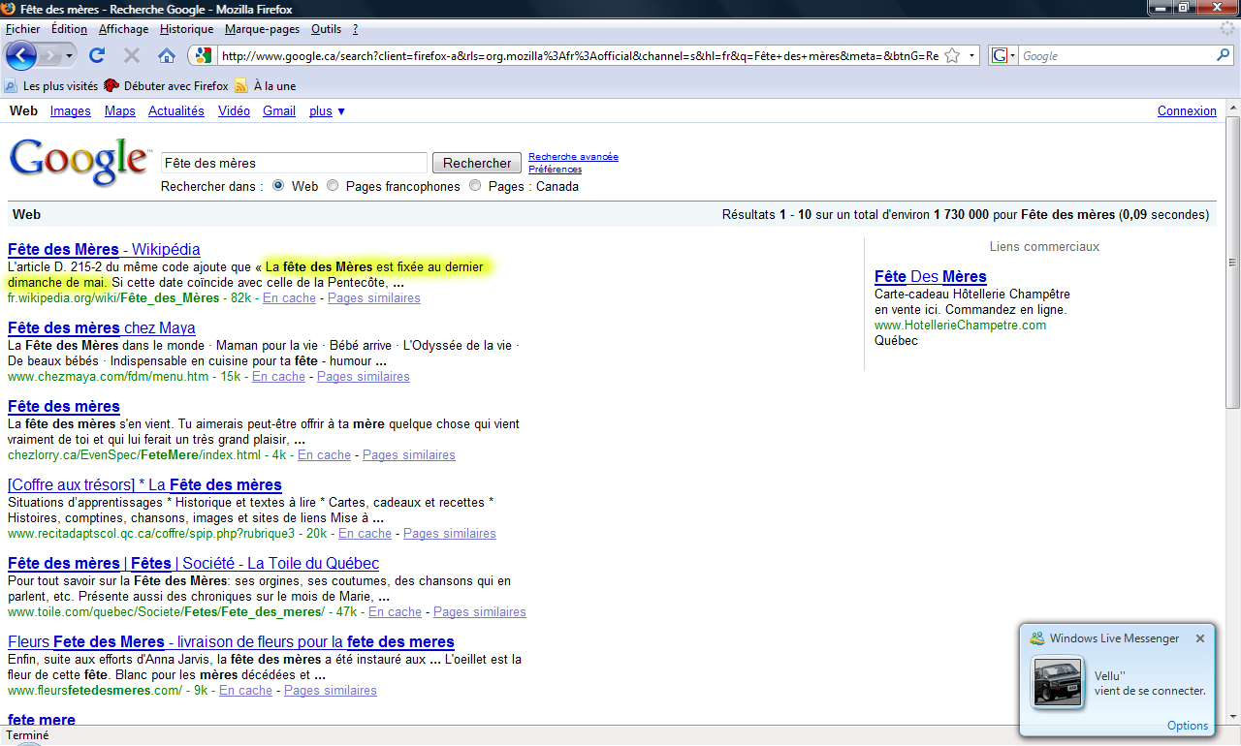The height and width of the screenshot is (746, 1241).
Task: Open the Recherche avancée link
Action: click(573, 157)
